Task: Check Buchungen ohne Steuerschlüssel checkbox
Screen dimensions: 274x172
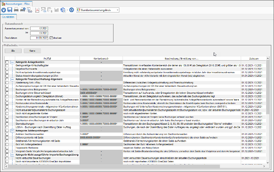Action: click(x=7, y=93)
